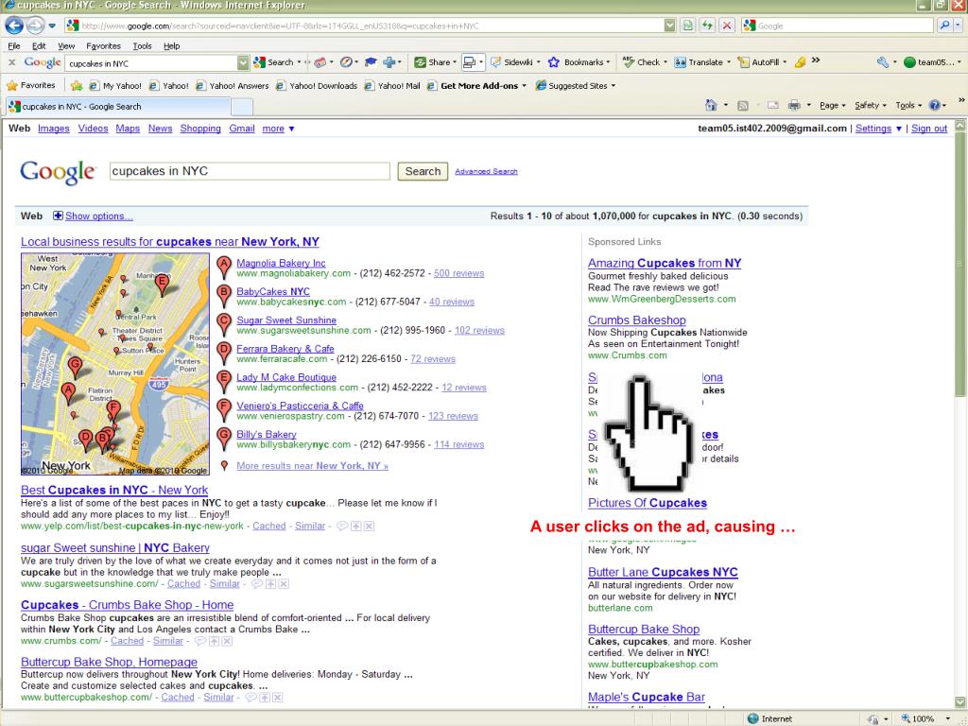This screenshot has width=968, height=726.
Task: Click the blue Help question mark icon
Action: tap(934, 106)
